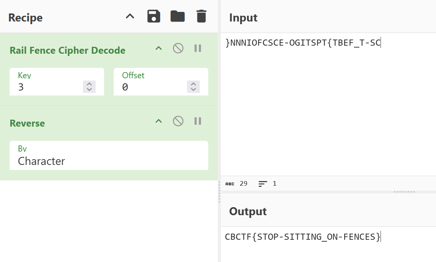Screen dimensions: 436x262
Task: Click the Output flag text
Action: coord(303,237)
